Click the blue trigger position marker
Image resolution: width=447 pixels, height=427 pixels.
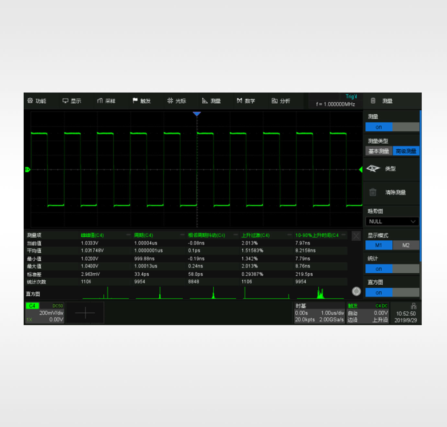[197, 114]
